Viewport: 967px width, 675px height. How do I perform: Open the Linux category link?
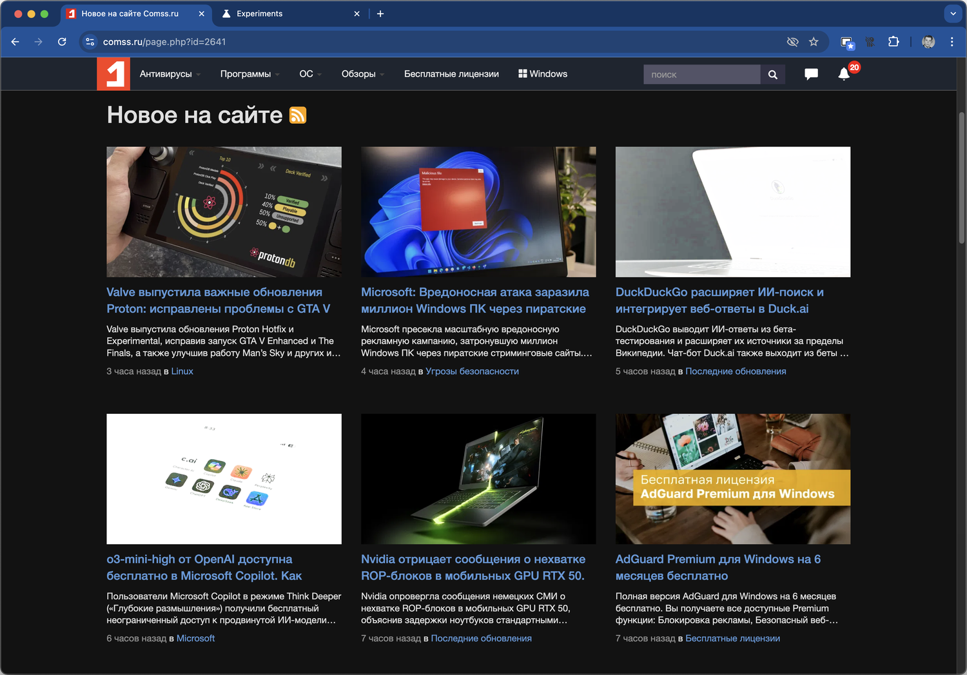pyautogui.click(x=182, y=371)
